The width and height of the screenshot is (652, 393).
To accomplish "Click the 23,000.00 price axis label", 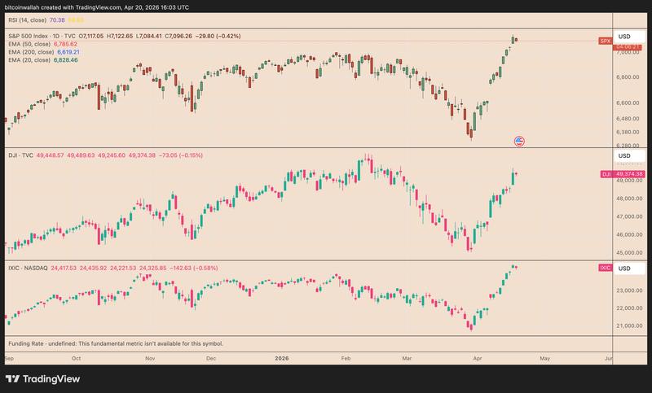I will [x=629, y=290].
